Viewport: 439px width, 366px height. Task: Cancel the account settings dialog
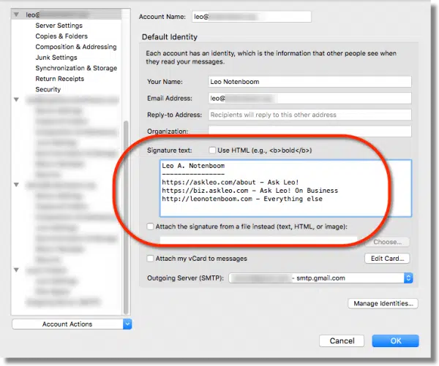[342, 340]
